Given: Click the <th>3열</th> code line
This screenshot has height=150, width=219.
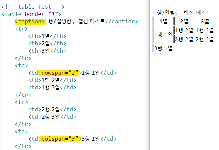Looking at the screenshot, I should pos(47,51).
